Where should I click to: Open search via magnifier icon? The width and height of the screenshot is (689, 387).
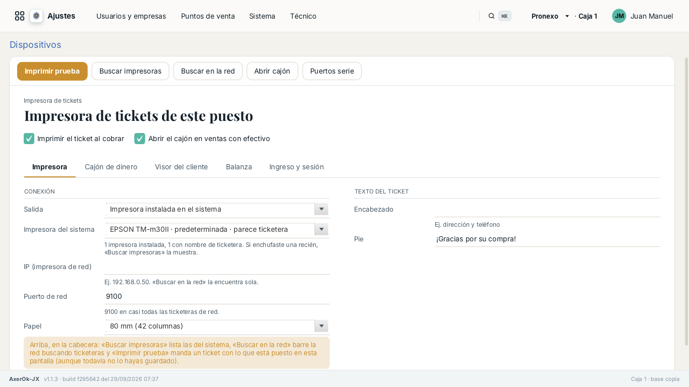491,16
